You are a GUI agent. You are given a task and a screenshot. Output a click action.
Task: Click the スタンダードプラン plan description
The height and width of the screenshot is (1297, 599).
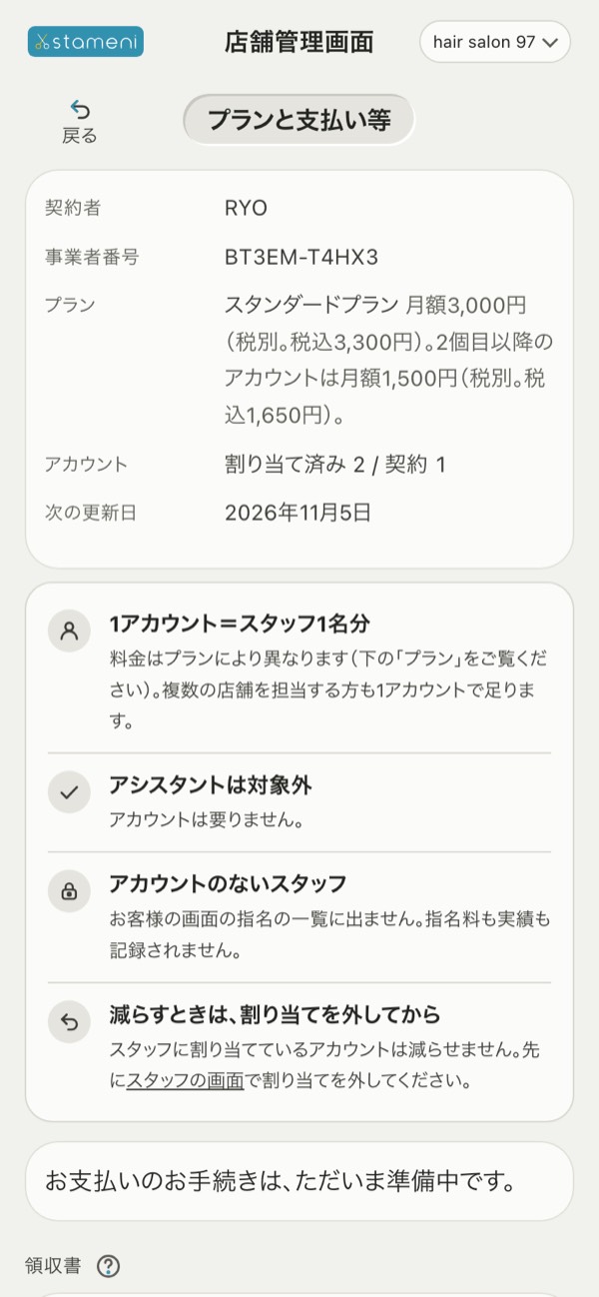[388, 359]
